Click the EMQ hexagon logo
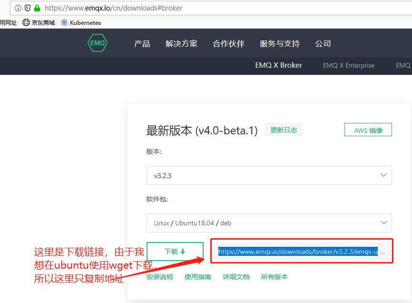Viewport: 412px width, 303px height. [98, 43]
